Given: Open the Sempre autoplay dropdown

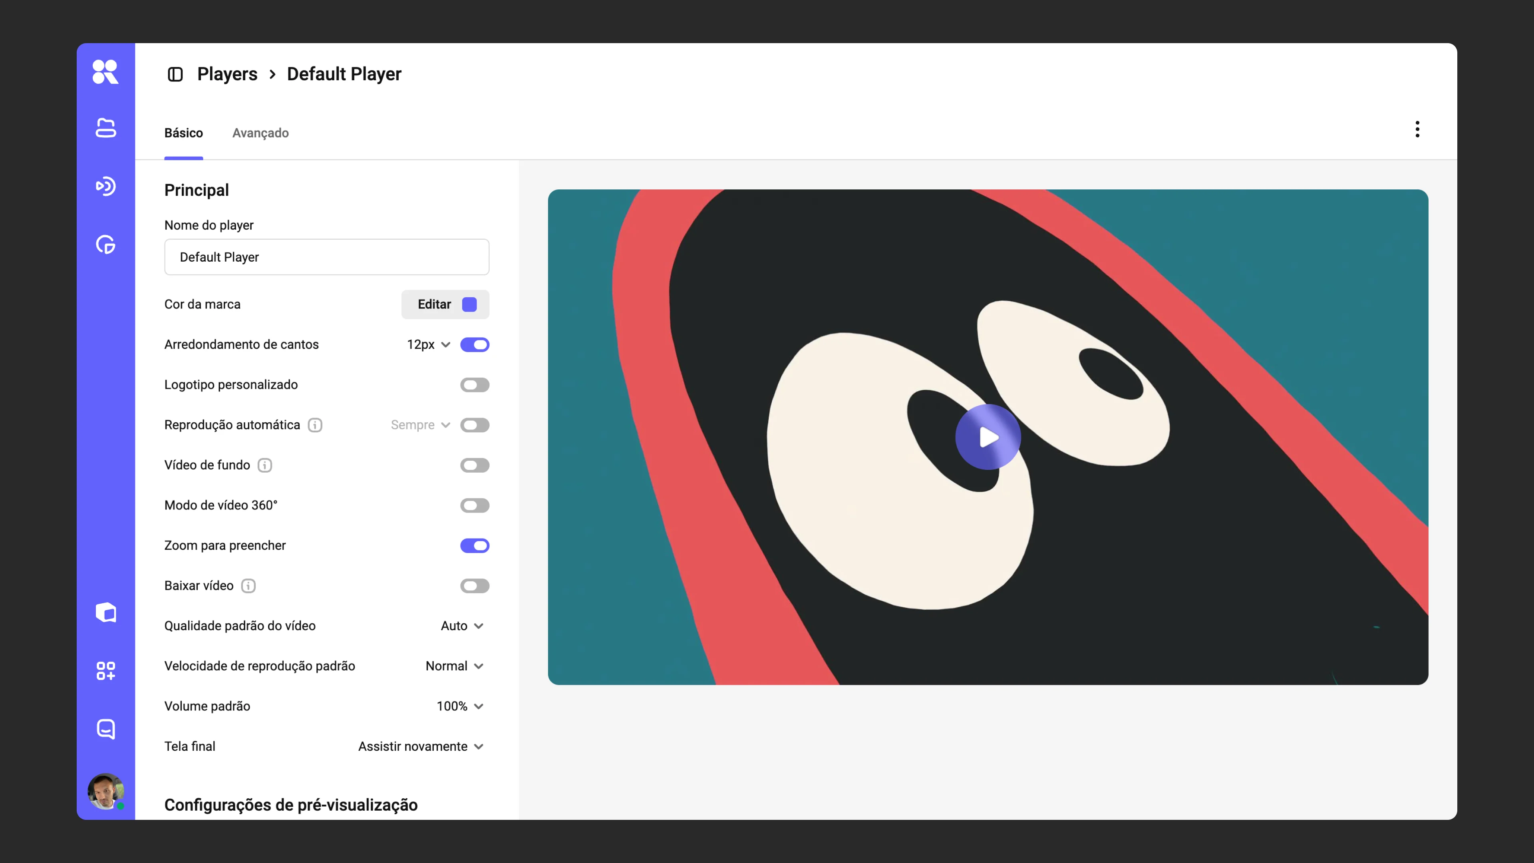Looking at the screenshot, I should [x=420, y=425].
